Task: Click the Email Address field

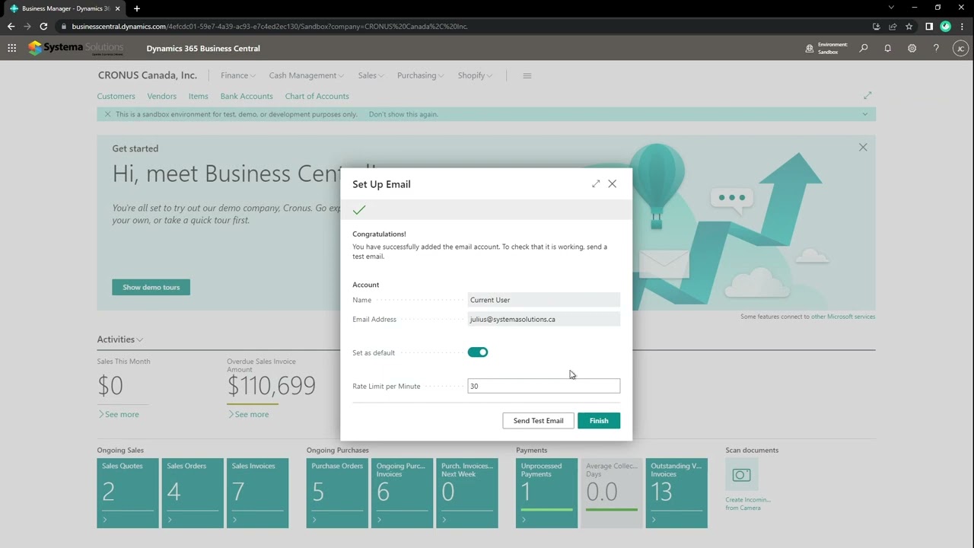Action: (x=543, y=319)
